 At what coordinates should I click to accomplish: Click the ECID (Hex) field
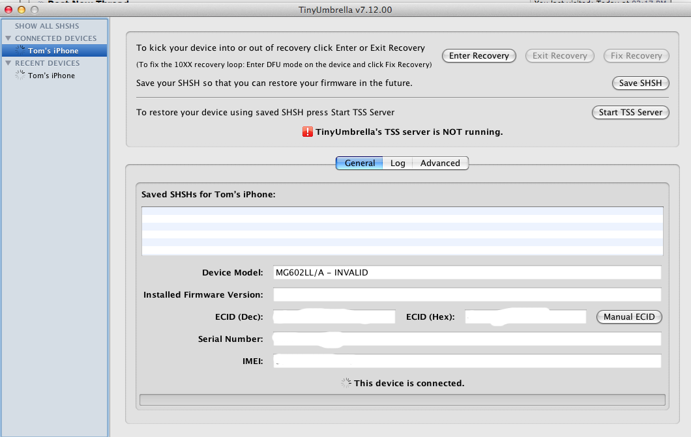[x=525, y=317]
